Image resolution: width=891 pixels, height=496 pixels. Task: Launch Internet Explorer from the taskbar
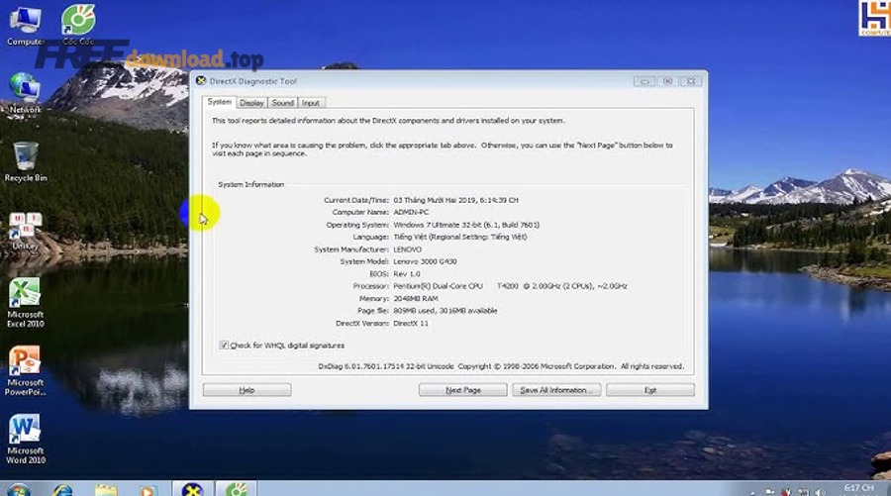(x=62, y=490)
